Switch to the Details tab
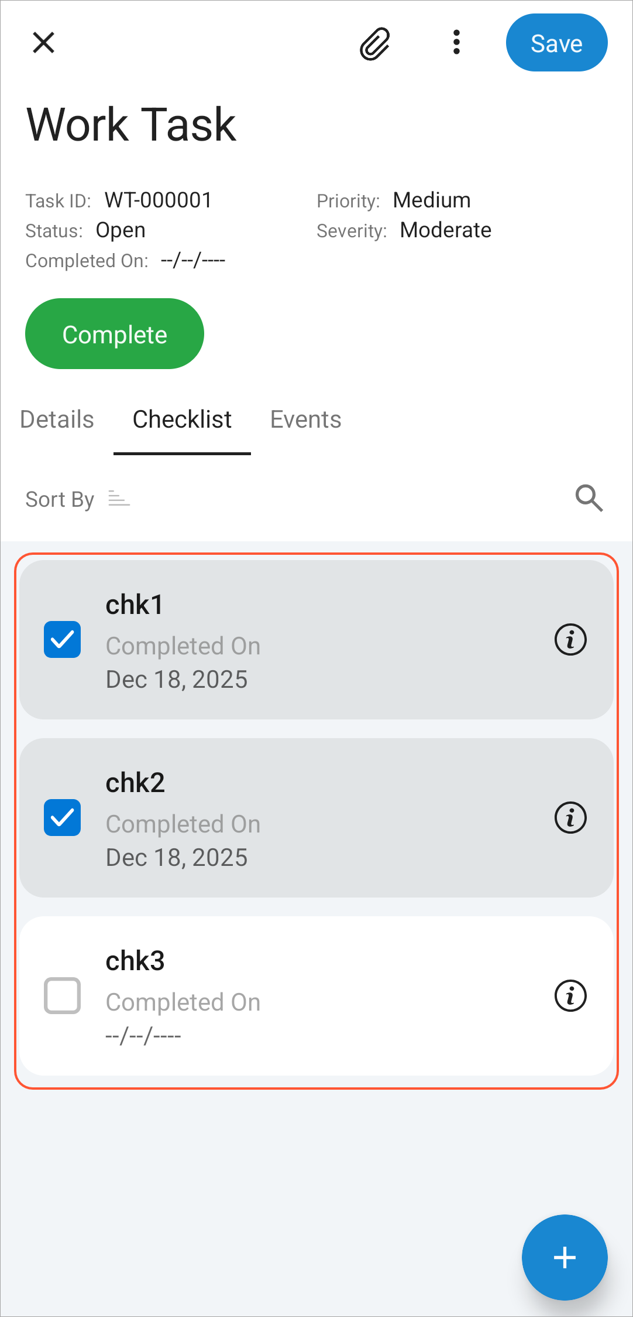 pos(57,420)
